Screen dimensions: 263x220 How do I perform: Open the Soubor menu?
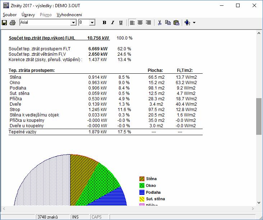(x=10, y=15)
